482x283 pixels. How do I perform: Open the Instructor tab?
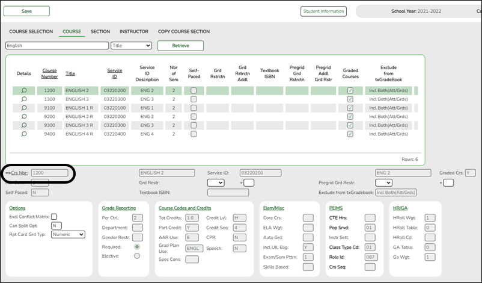[134, 31]
